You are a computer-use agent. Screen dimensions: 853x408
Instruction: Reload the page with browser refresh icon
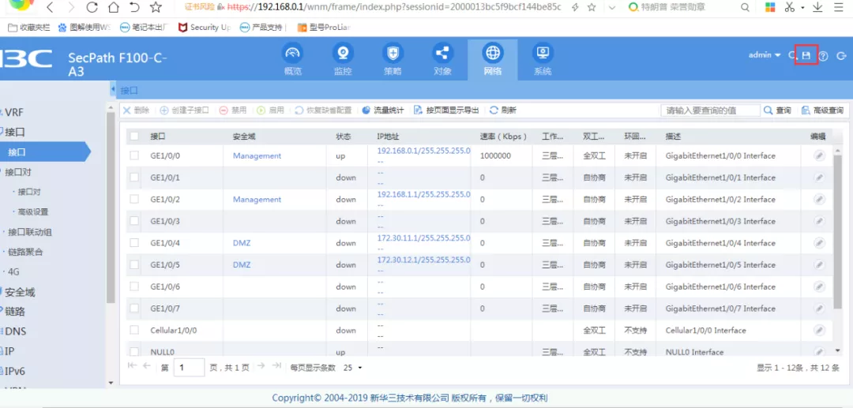[x=92, y=7]
